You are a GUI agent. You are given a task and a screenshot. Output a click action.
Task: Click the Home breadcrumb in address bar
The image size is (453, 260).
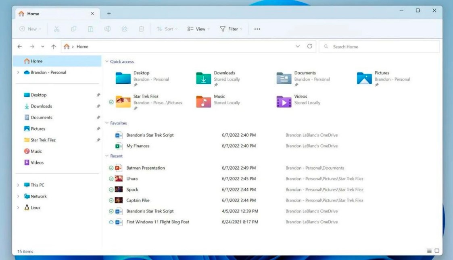tap(82, 46)
